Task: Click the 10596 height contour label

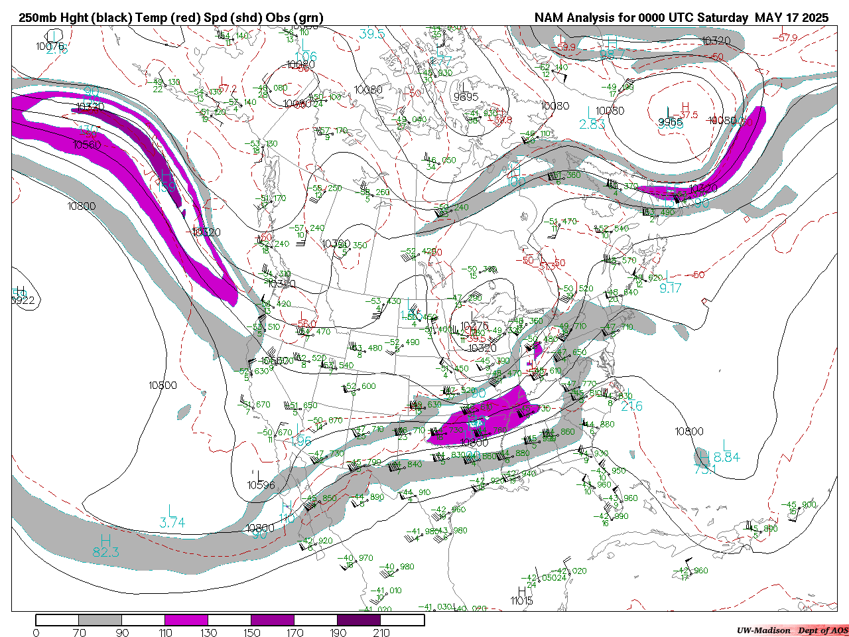Action: (x=261, y=484)
